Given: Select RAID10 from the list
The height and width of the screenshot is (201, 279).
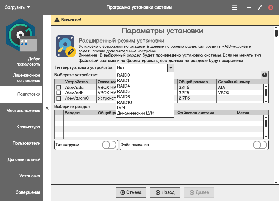Looking at the screenshot, I should tap(145, 102).
